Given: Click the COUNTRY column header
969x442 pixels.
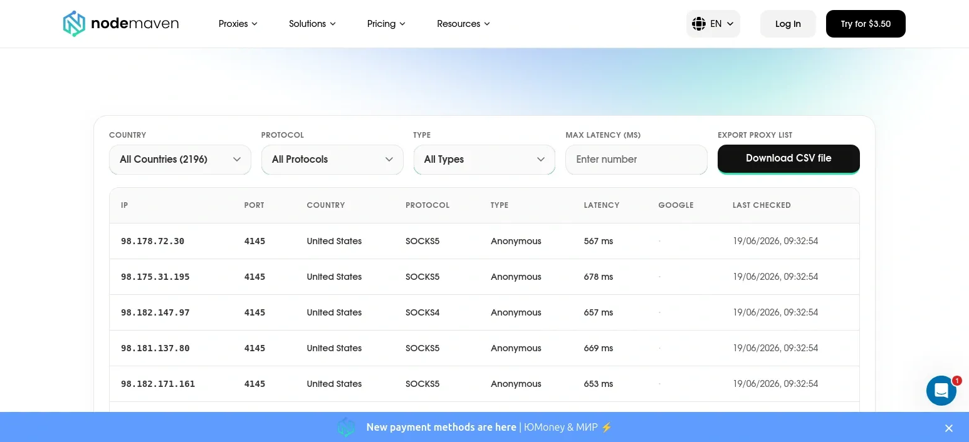Looking at the screenshot, I should 326,205.
